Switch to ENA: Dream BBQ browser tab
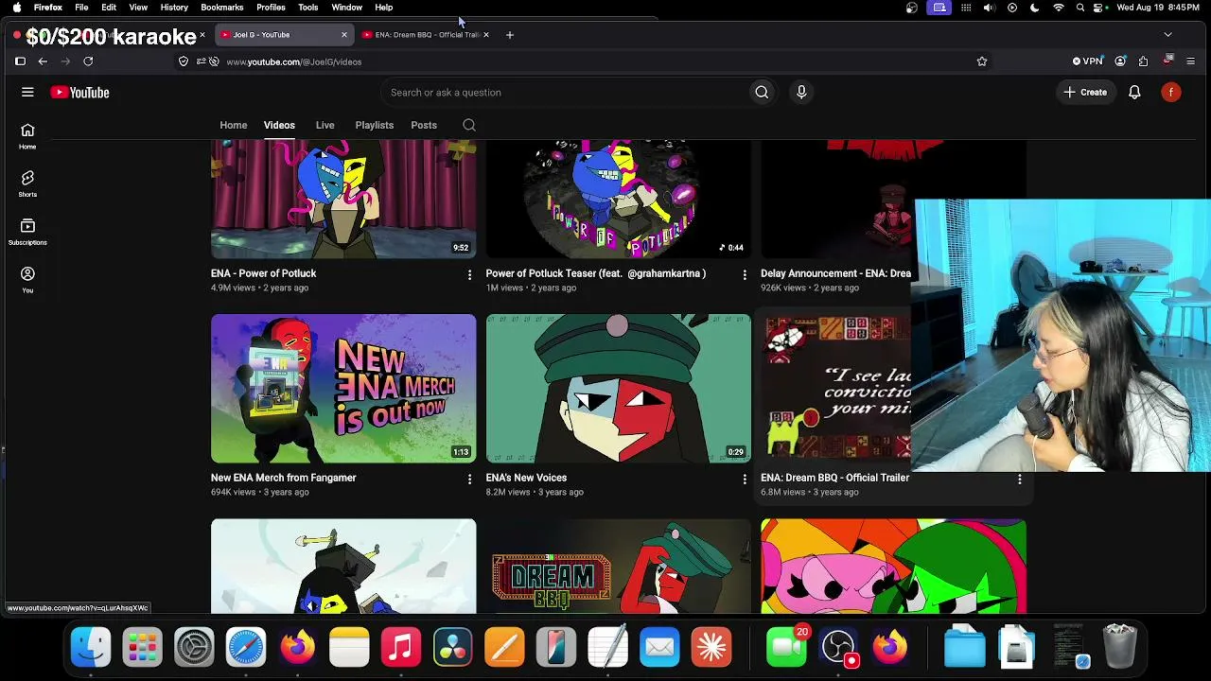 426,35
